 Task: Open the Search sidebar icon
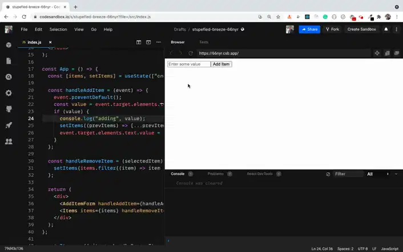[x=9, y=77]
